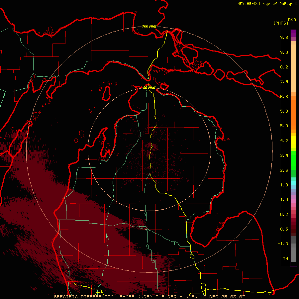Click the -1.3 legend value

coord(283,244)
